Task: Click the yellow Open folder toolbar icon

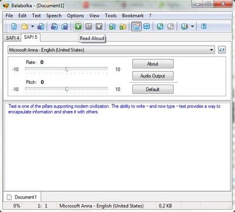Action: (25, 26)
